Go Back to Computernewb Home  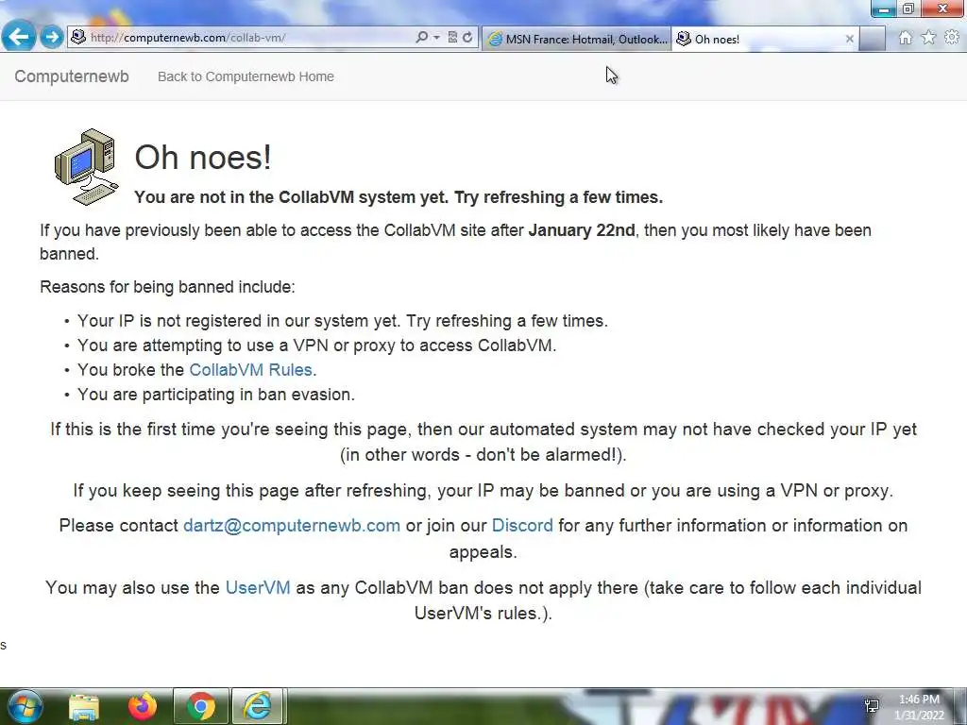click(x=246, y=76)
